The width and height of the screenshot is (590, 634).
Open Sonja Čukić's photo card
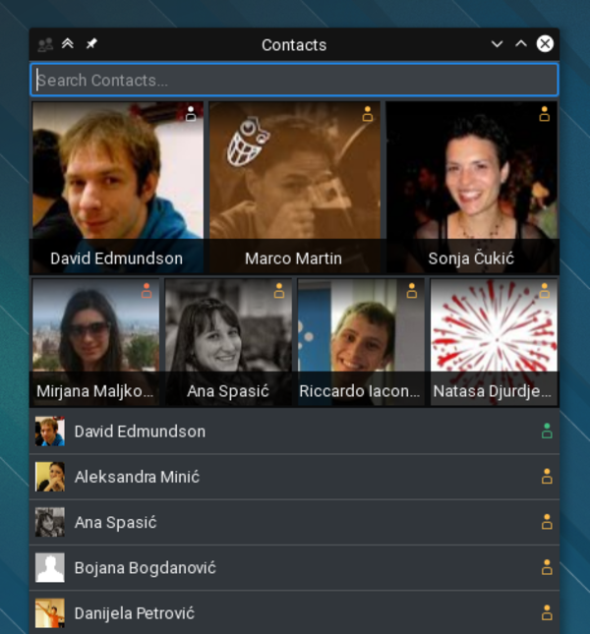[472, 188]
